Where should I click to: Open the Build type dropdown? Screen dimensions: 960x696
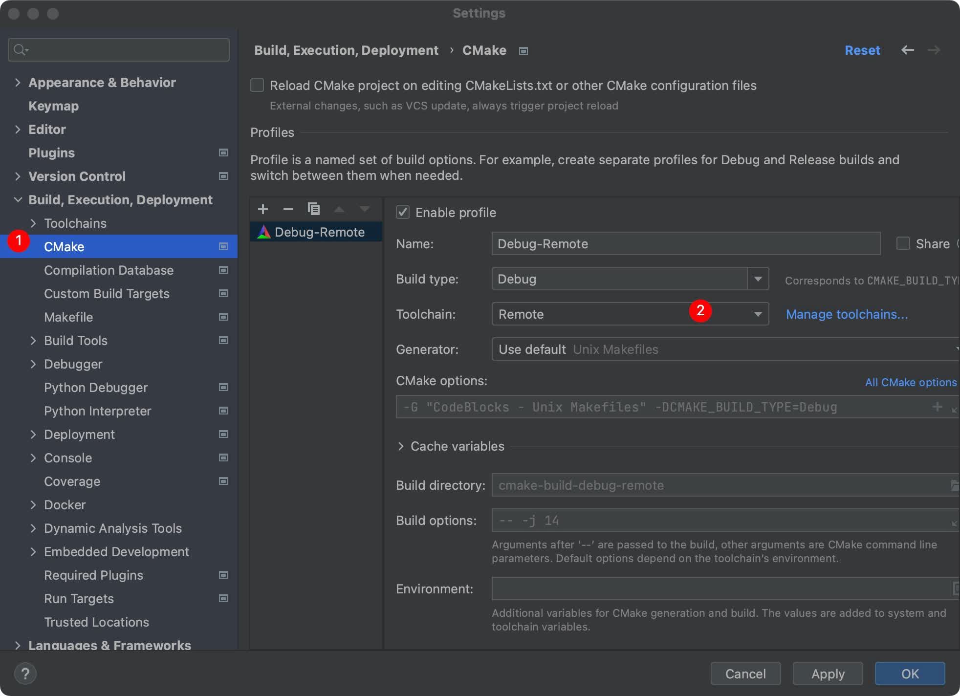pyautogui.click(x=758, y=279)
